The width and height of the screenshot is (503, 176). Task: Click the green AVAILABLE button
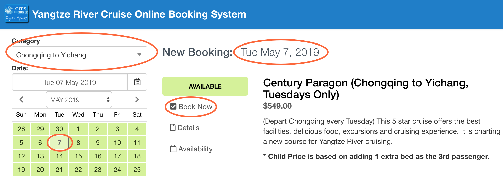[205, 86]
